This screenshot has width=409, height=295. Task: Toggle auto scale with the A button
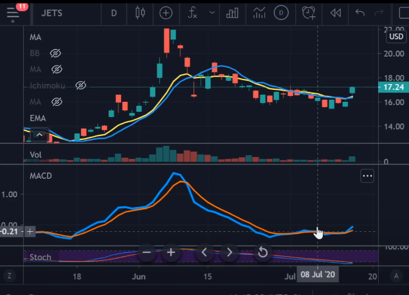point(396,276)
